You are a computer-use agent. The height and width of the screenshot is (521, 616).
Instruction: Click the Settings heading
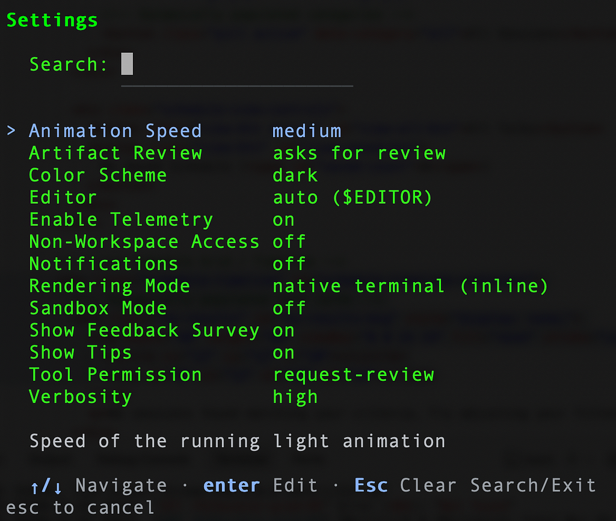(x=52, y=20)
